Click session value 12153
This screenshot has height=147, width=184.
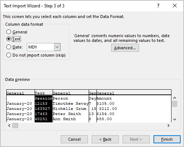click(41, 104)
